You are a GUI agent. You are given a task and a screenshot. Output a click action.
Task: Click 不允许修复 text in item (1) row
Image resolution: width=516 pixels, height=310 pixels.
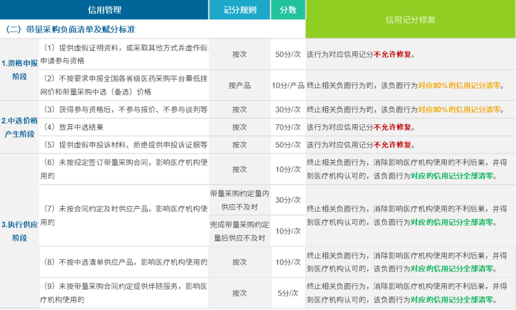tap(392, 54)
